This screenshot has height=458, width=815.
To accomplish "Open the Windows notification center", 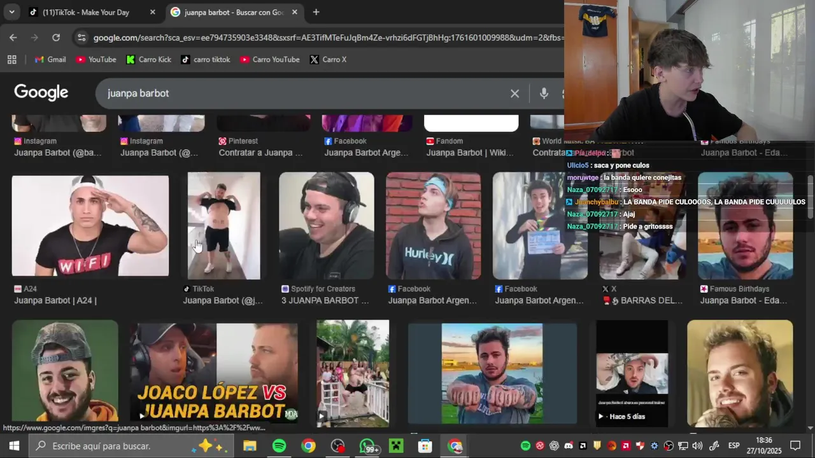I will pos(795,446).
